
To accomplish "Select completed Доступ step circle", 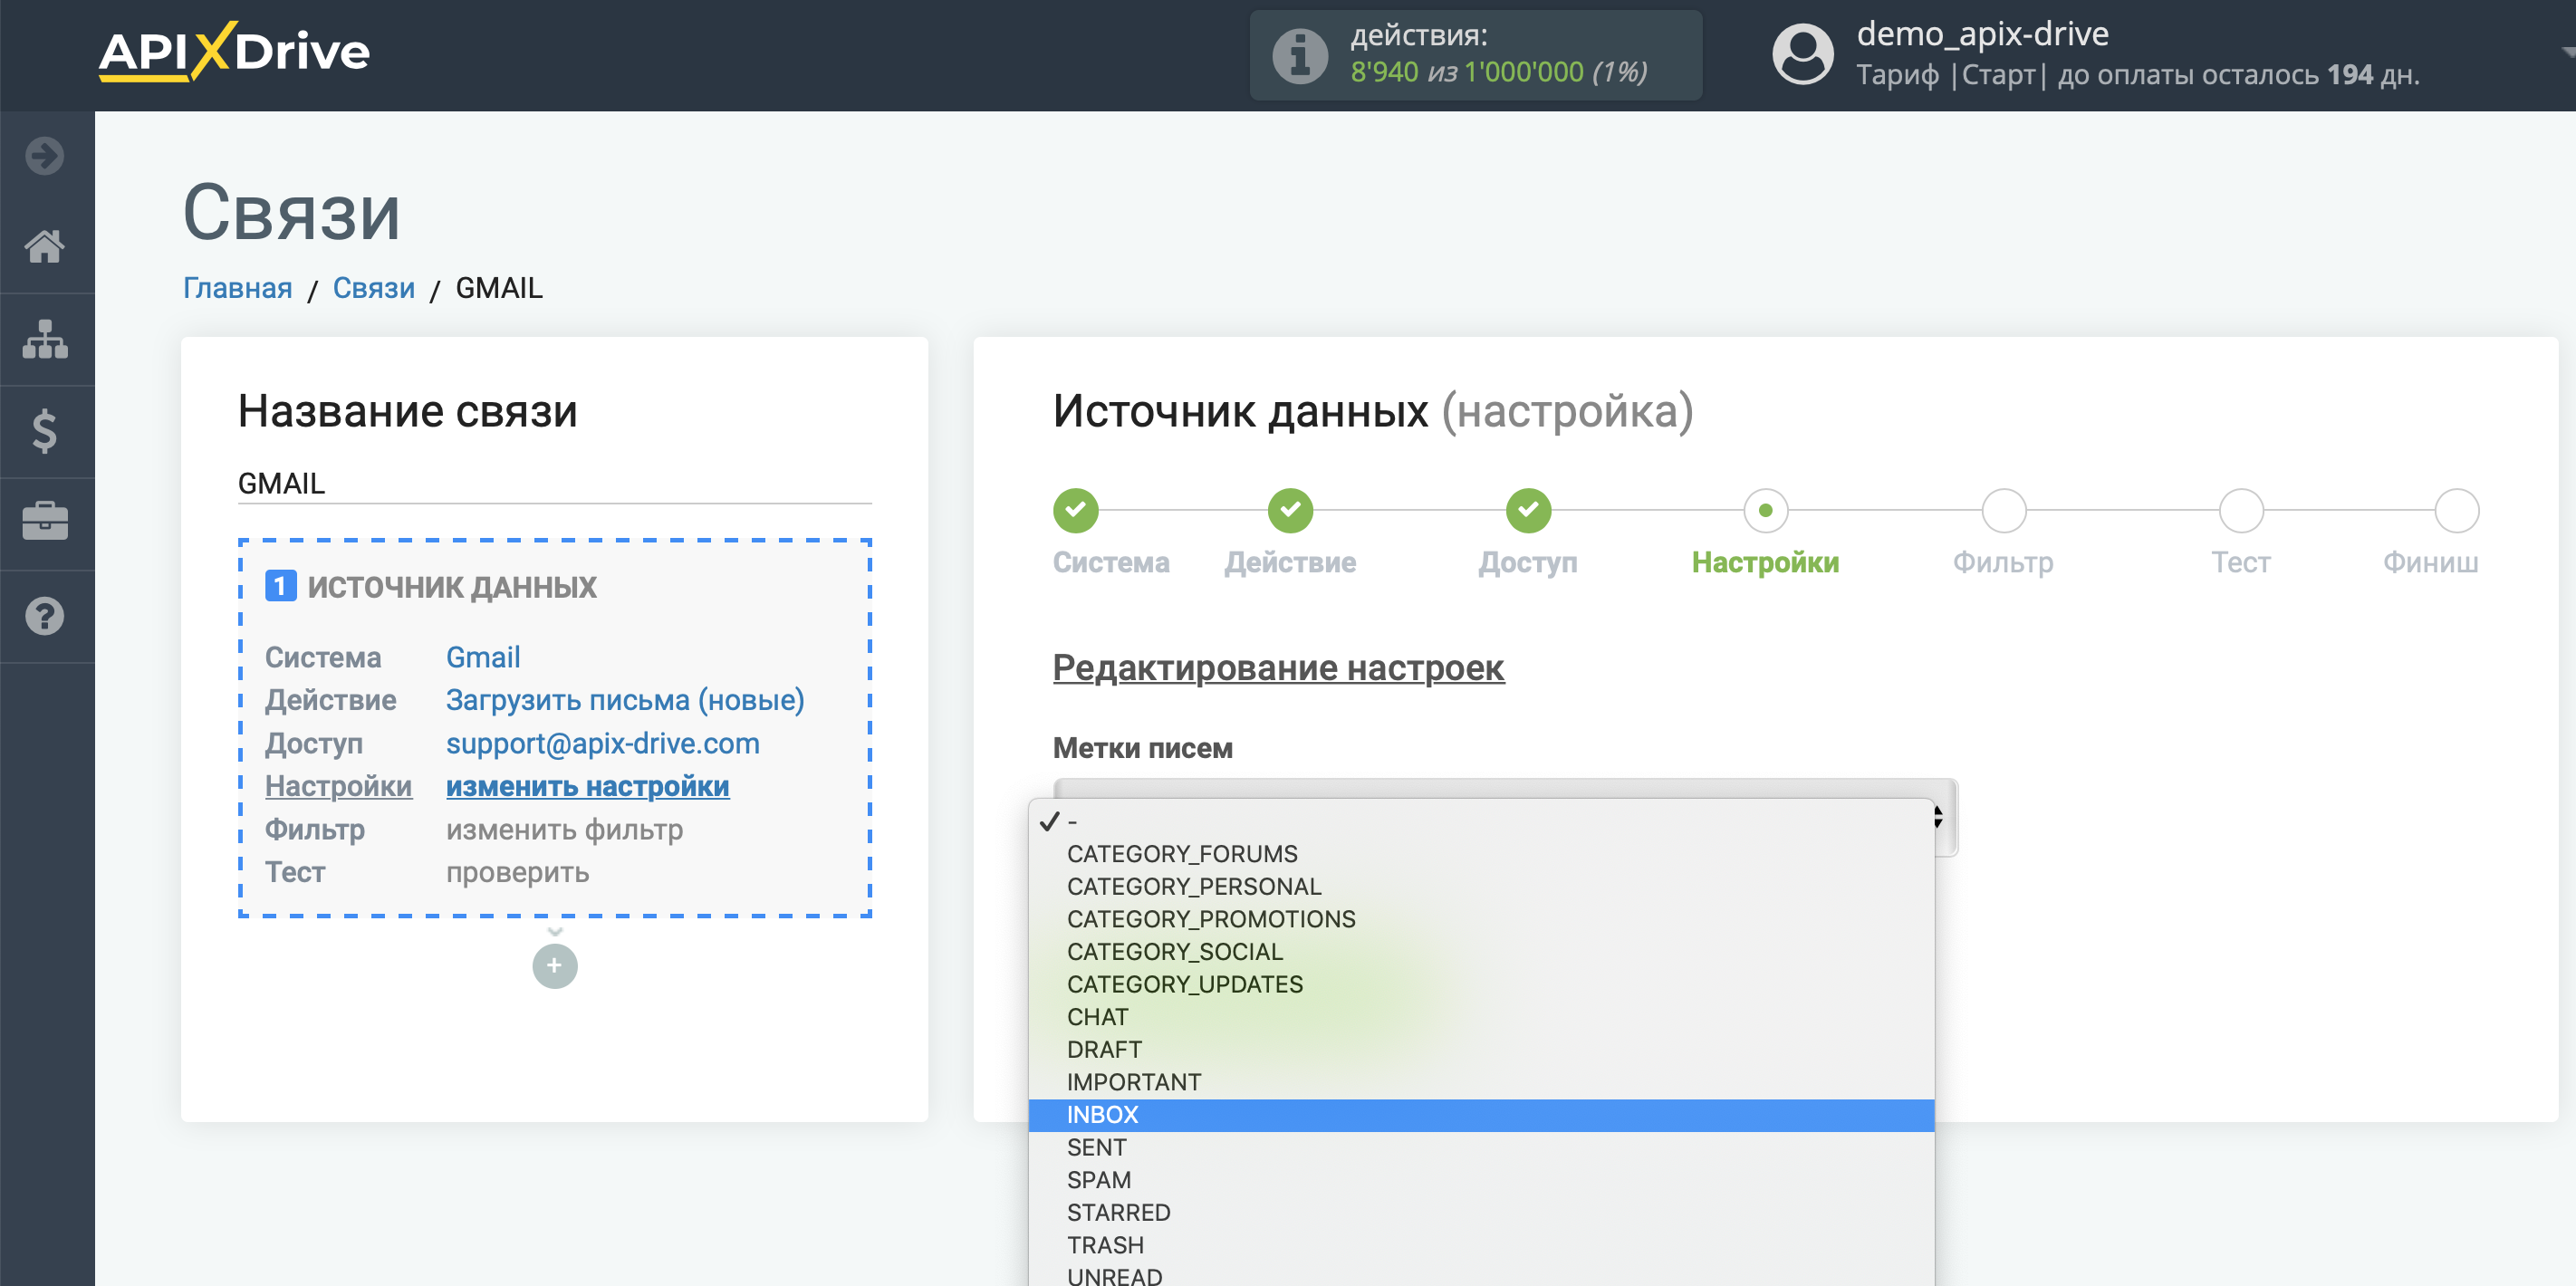I will point(1528,510).
